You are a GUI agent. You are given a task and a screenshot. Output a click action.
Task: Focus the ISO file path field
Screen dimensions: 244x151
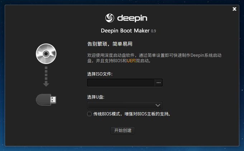point(121,83)
